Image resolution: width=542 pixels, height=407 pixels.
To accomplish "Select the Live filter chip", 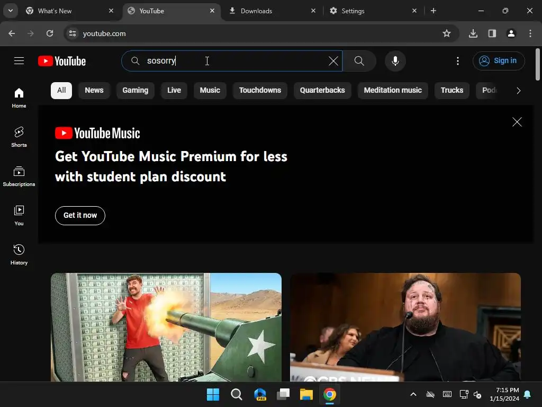I will [174, 90].
